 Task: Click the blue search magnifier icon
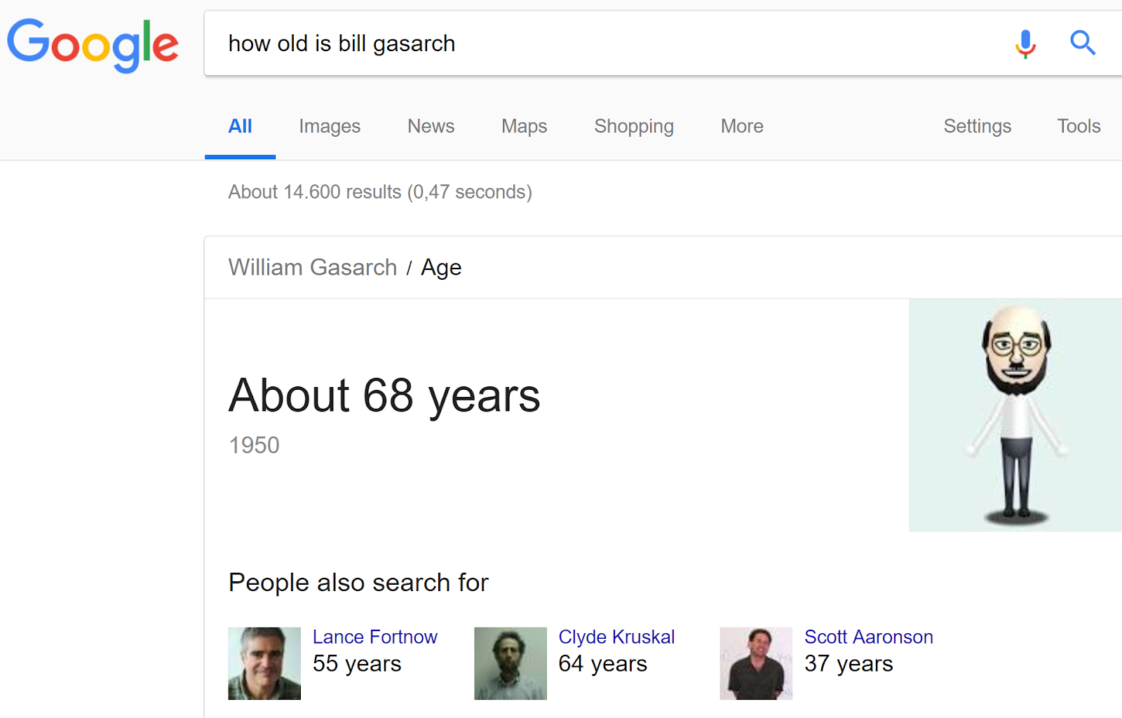[x=1082, y=43]
